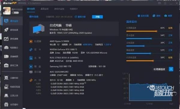Viewport: 180px width, 109px height.
Task: Open the blue dropdown arrow beside 处理器温度
Action: coord(171,69)
